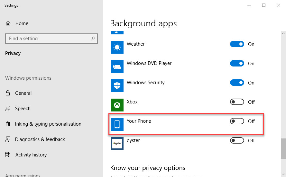Click the Windows permissions heading
The image size is (286, 177).
pos(28,78)
